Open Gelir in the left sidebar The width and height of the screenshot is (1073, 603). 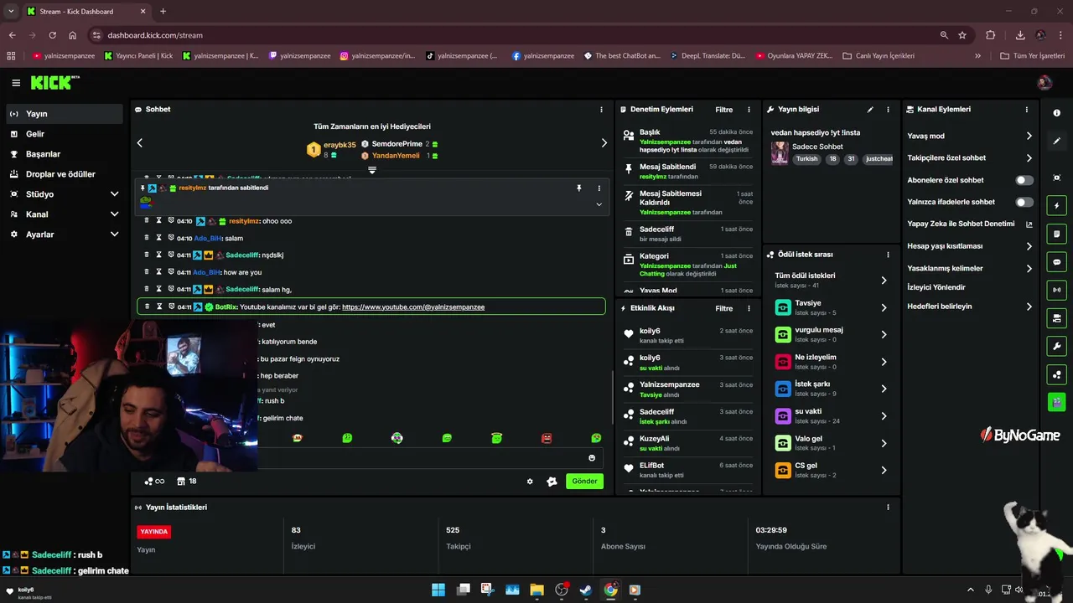click(x=64, y=134)
